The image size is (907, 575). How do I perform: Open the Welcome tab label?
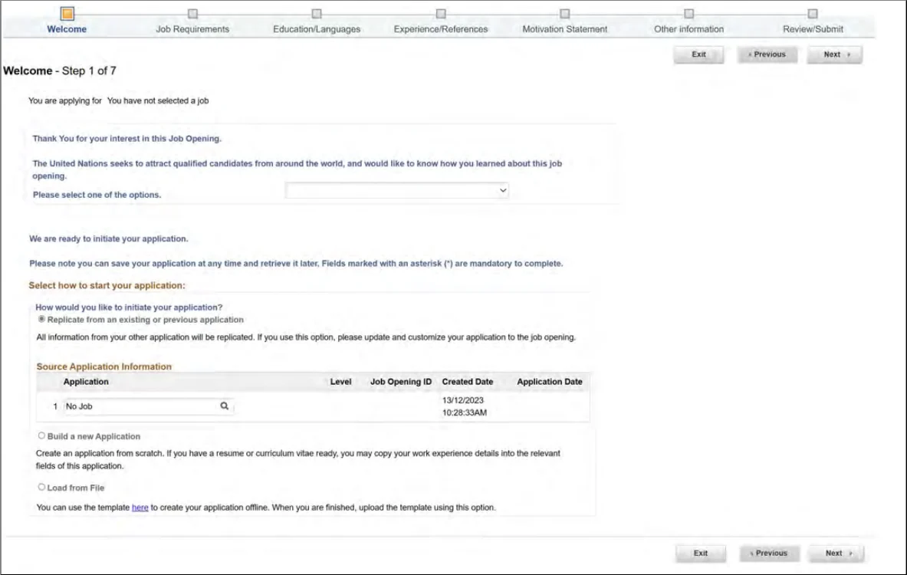[x=67, y=29]
